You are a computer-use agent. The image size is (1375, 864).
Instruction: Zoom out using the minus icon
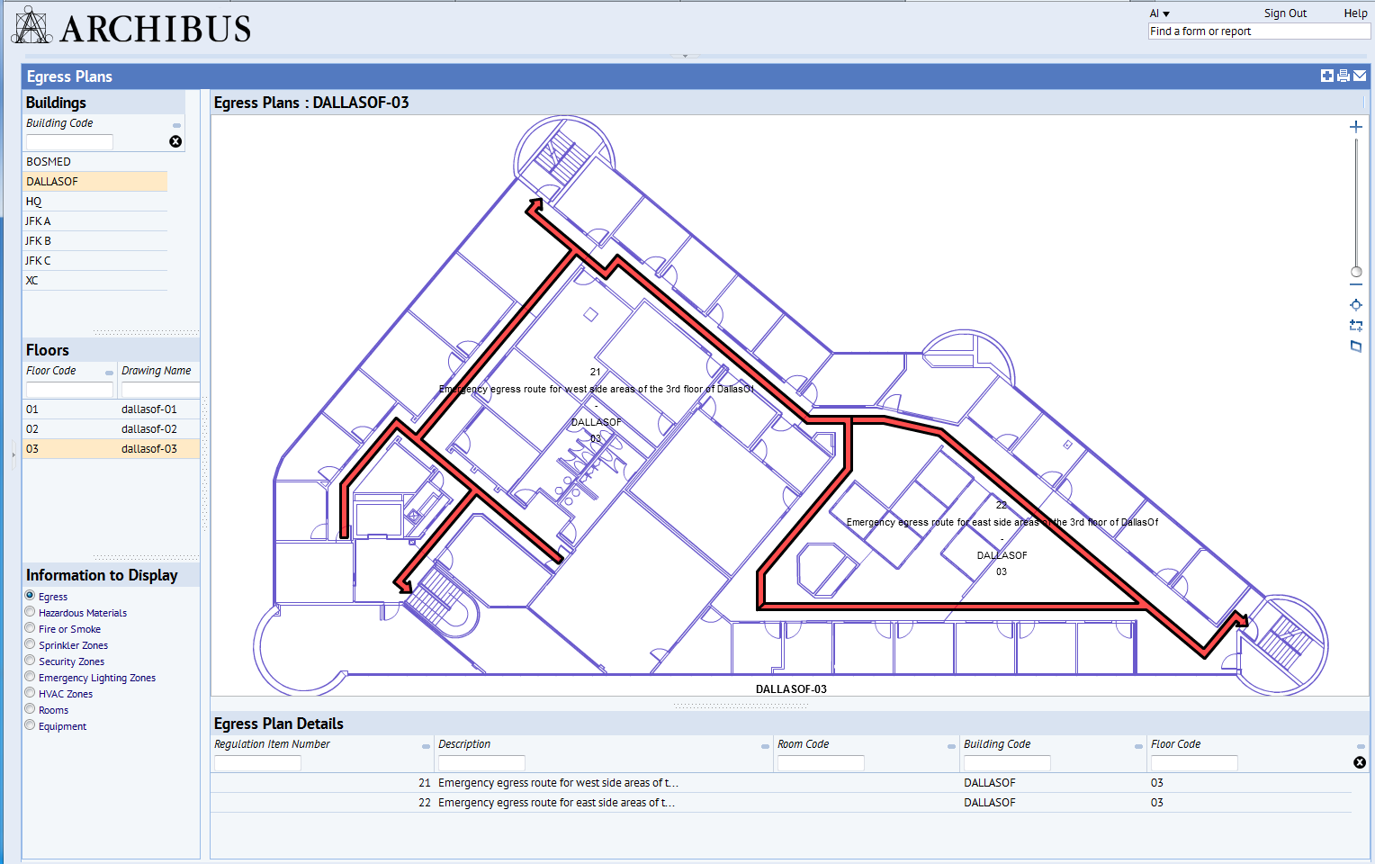(x=1356, y=284)
